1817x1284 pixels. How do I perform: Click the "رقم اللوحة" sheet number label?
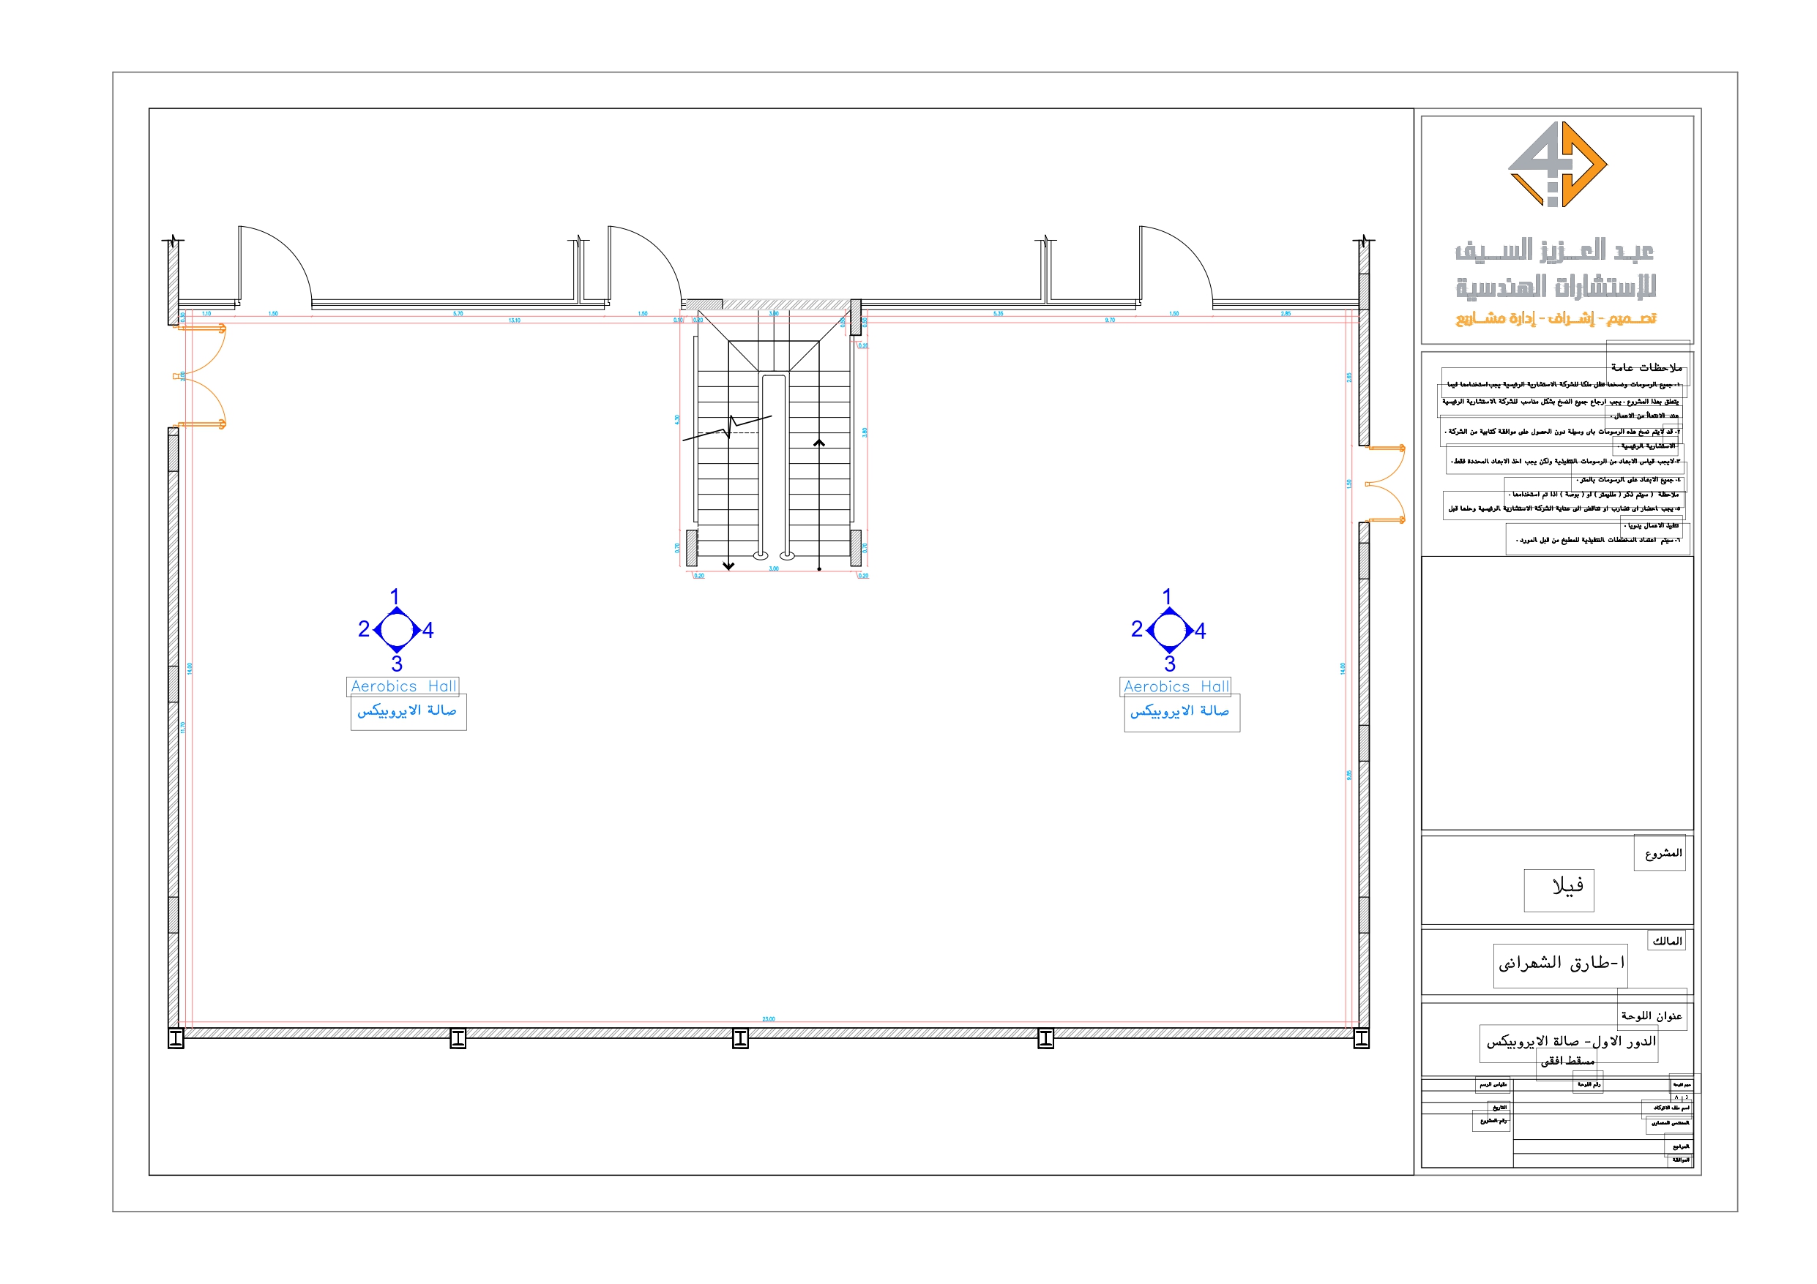pyautogui.click(x=1589, y=1085)
